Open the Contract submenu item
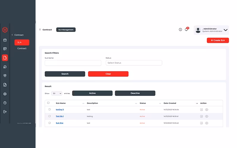Screen dimensions: 237x148 click(x=22, y=48)
